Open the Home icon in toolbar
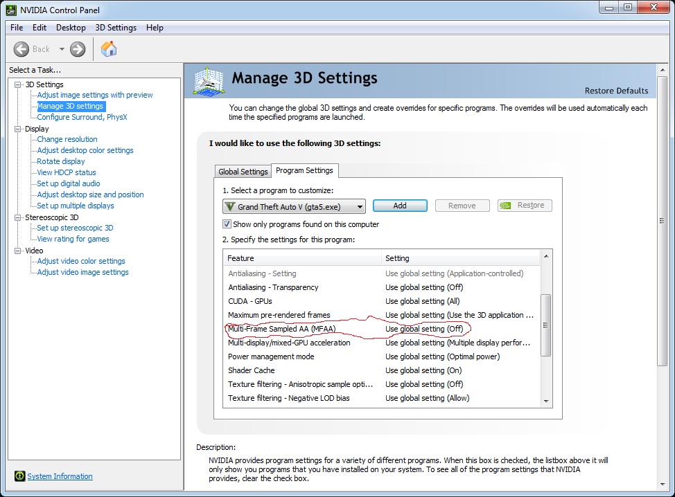Image resolution: width=675 pixels, height=497 pixels. click(x=109, y=48)
